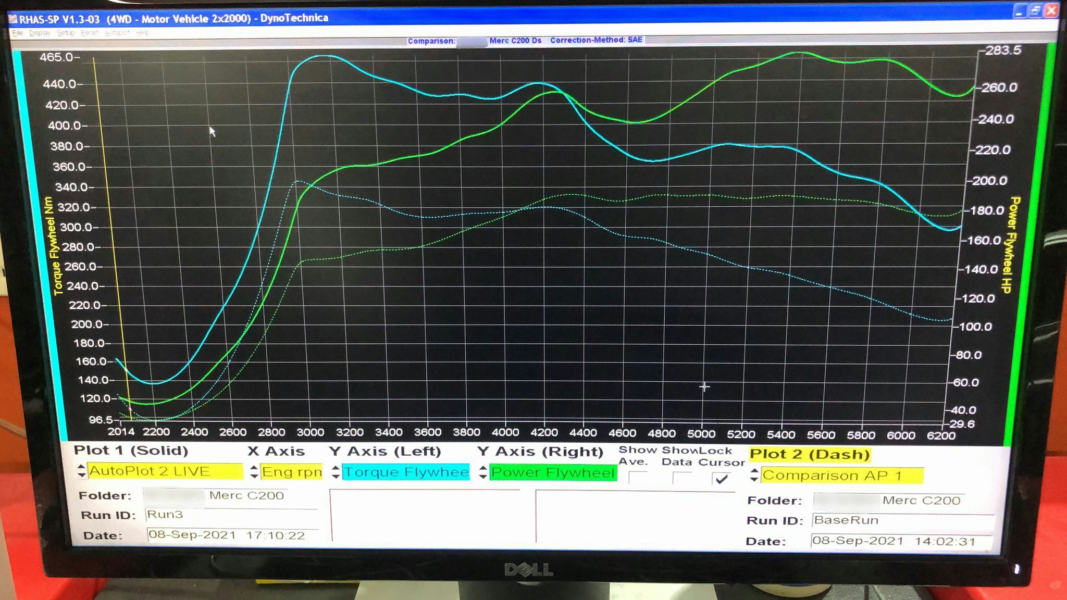Minimize the RHAS-SP window
Image resolution: width=1067 pixels, height=600 pixels.
click(1020, 10)
